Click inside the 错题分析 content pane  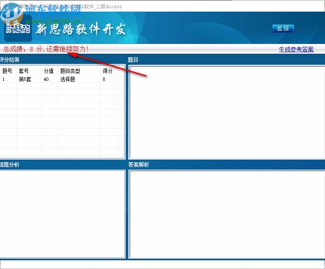(x=62, y=214)
